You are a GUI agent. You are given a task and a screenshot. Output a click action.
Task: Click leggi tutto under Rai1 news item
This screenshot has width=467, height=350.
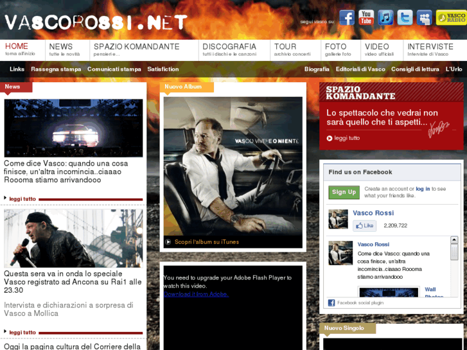pyautogui.click(x=22, y=333)
